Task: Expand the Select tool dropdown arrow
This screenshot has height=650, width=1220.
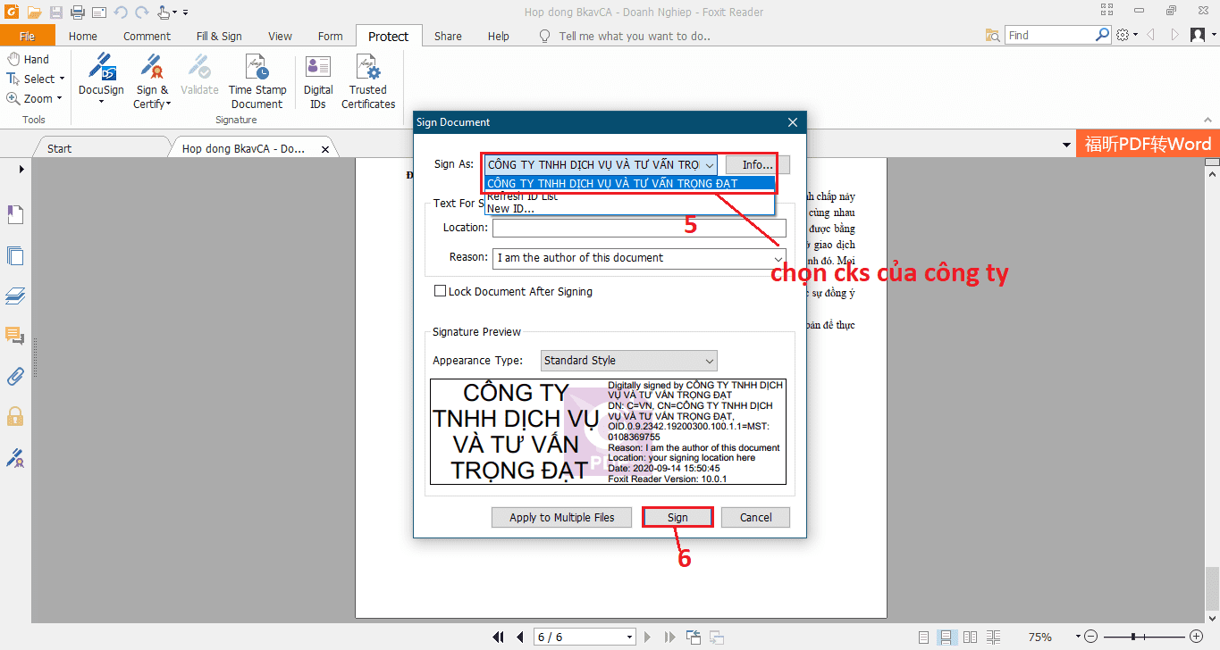Action: click(x=62, y=79)
